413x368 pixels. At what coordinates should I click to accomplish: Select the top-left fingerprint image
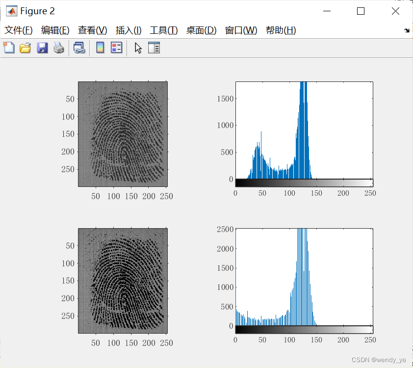[x=123, y=134]
